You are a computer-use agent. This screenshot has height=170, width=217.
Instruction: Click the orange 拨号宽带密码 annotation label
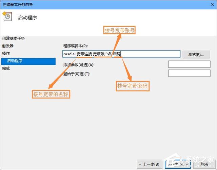(133, 86)
